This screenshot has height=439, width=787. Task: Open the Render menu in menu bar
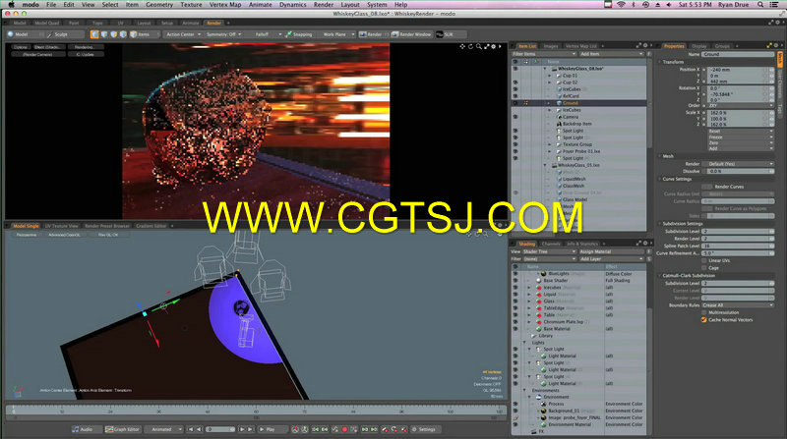324,5
